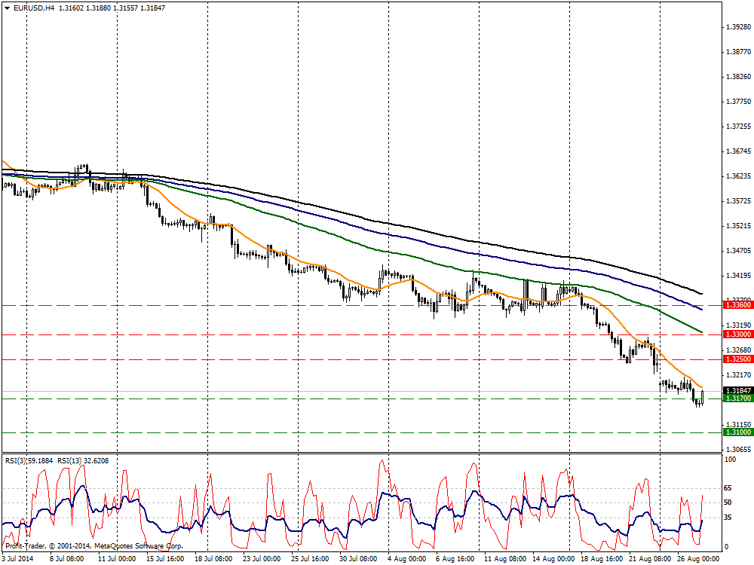Click the open price value 1.31602 in header
Image resolution: width=754 pixels, height=565 pixels.
[x=71, y=8]
